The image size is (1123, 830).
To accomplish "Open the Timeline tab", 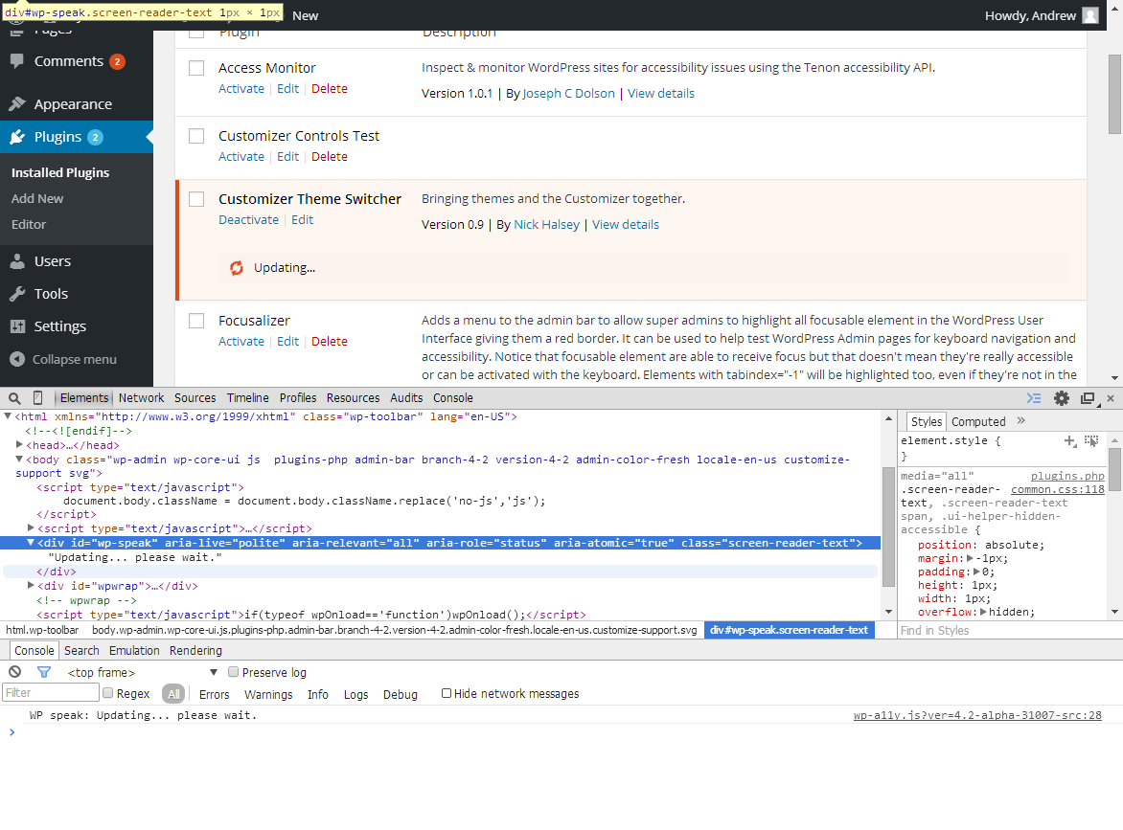I will tap(248, 398).
